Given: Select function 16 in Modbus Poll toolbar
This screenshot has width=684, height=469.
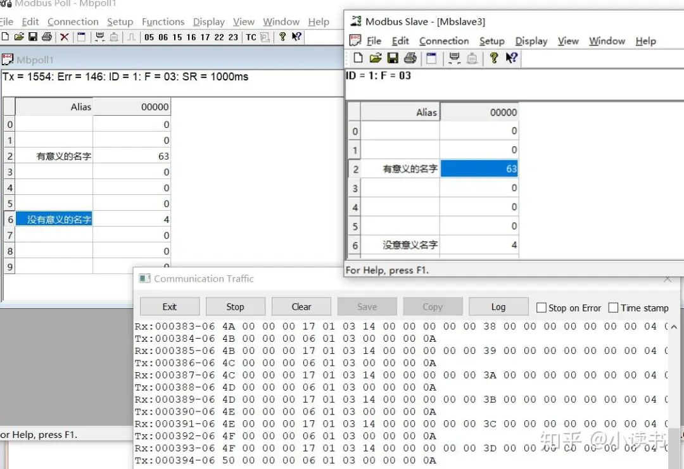Looking at the screenshot, I should [x=191, y=37].
